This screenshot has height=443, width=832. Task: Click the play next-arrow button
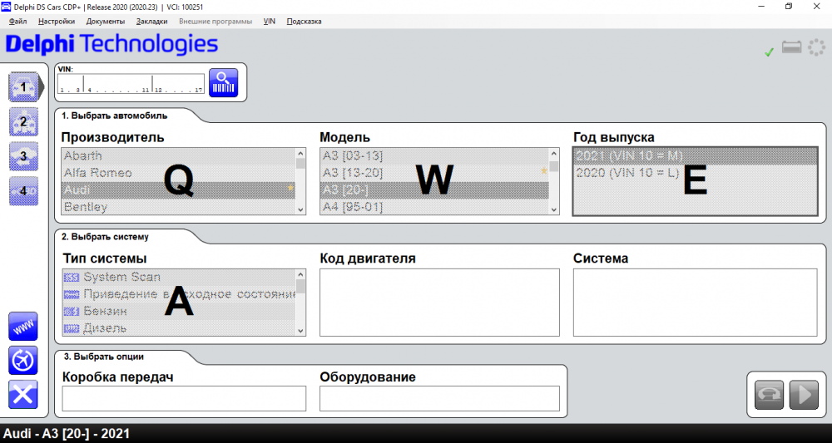[x=804, y=395]
